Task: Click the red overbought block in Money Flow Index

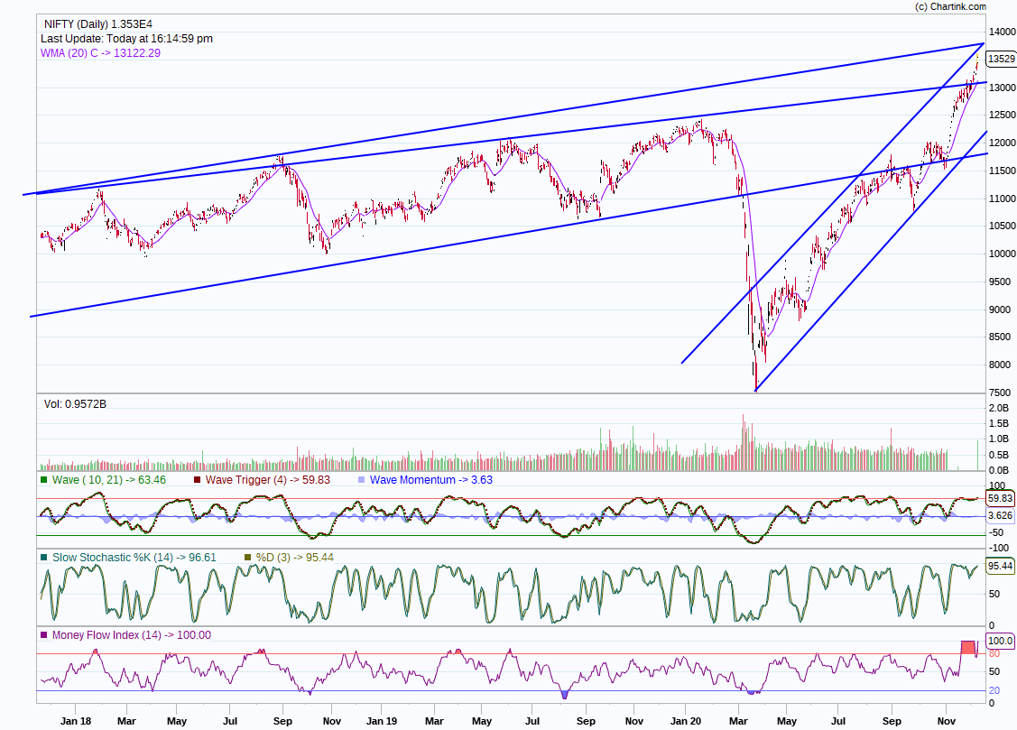Action: click(967, 647)
